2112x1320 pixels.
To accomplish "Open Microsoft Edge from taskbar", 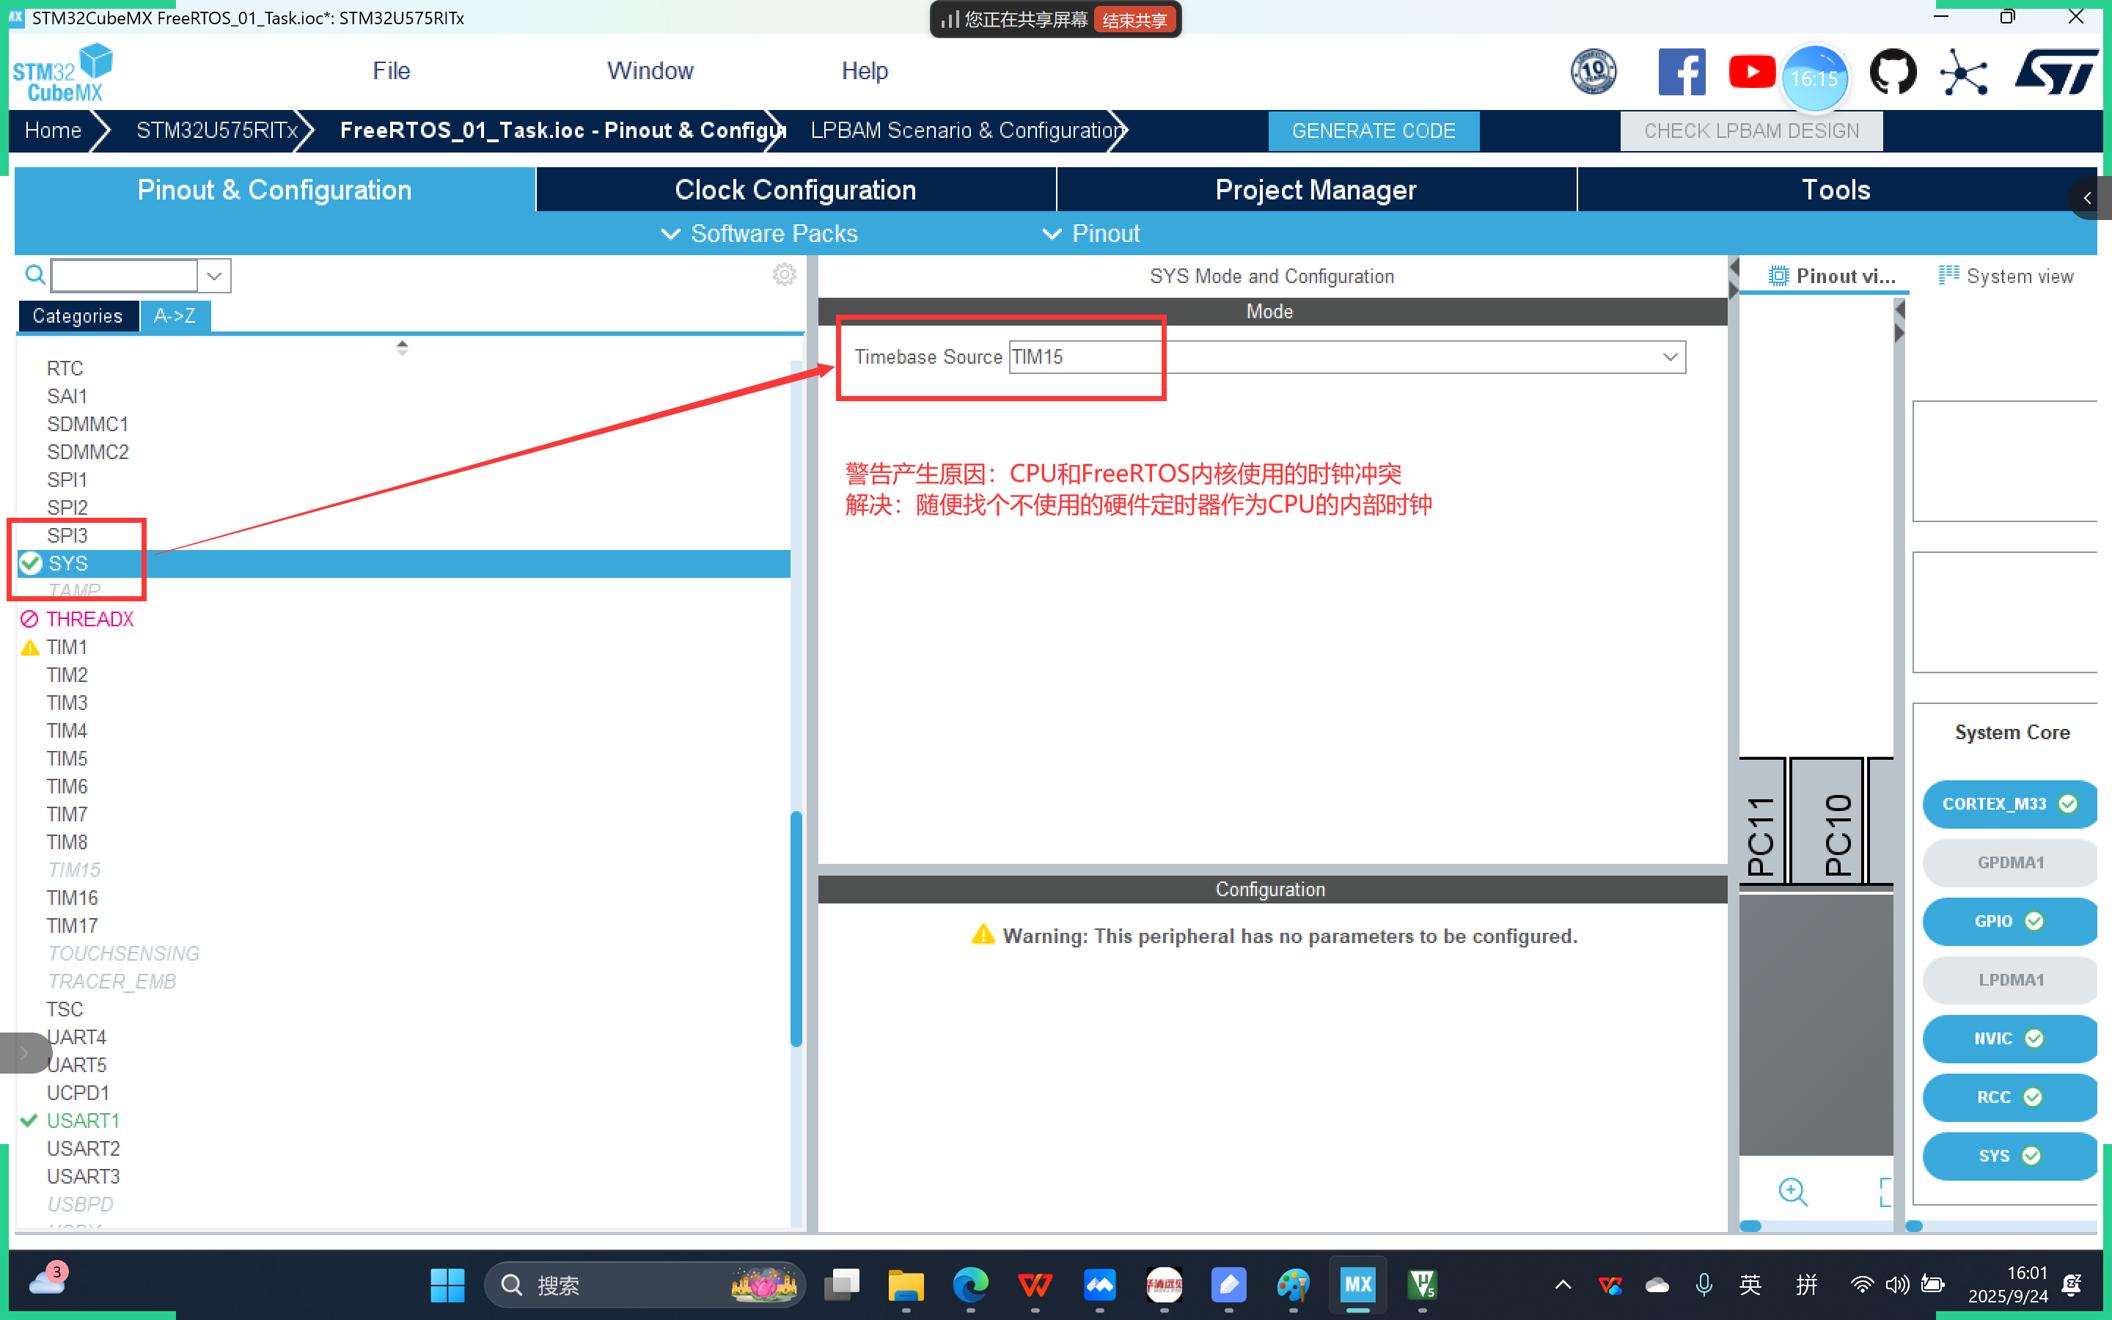I will point(970,1285).
